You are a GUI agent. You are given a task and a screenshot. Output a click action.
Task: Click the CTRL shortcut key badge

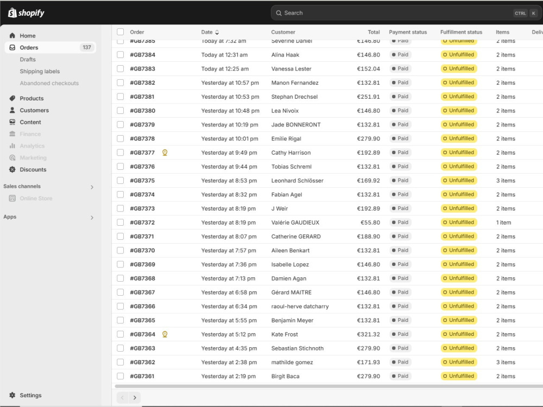point(520,13)
